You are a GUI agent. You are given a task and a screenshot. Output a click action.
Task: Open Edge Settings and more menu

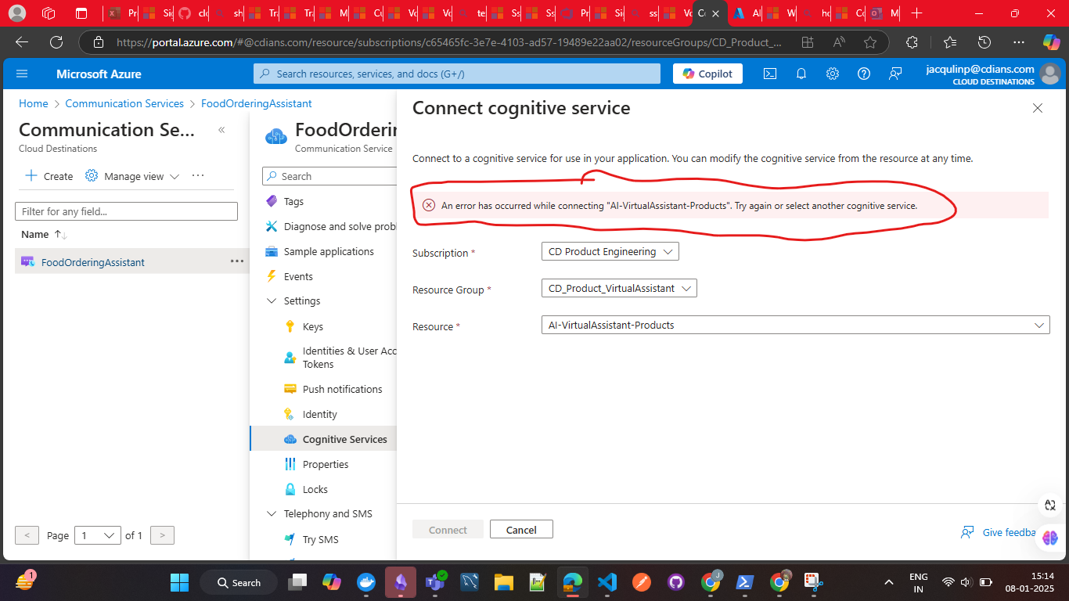pyautogui.click(x=1018, y=42)
